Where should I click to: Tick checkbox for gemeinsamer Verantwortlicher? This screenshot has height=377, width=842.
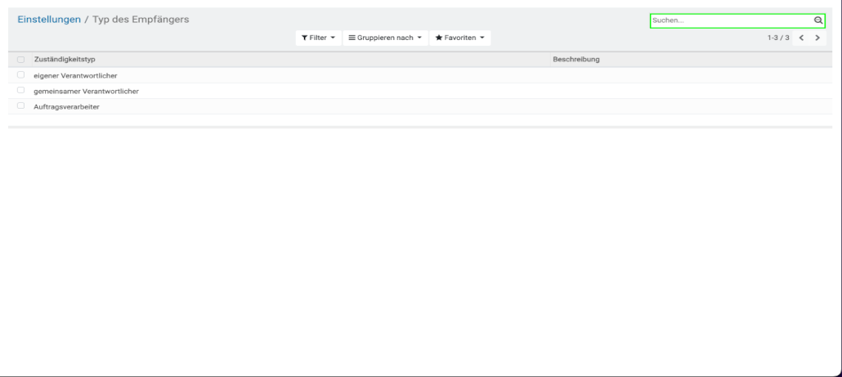pyautogui.click(x=20, y=91)
